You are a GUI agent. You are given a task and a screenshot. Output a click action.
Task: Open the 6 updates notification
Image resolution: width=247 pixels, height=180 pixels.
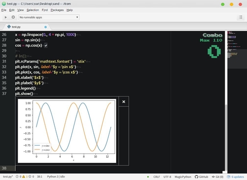[x=236, y=177]
